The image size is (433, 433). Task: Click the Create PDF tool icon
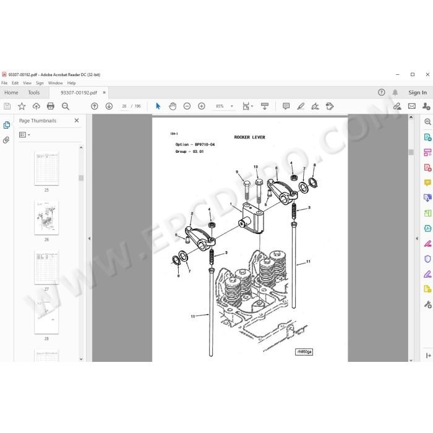coord(427,168)
